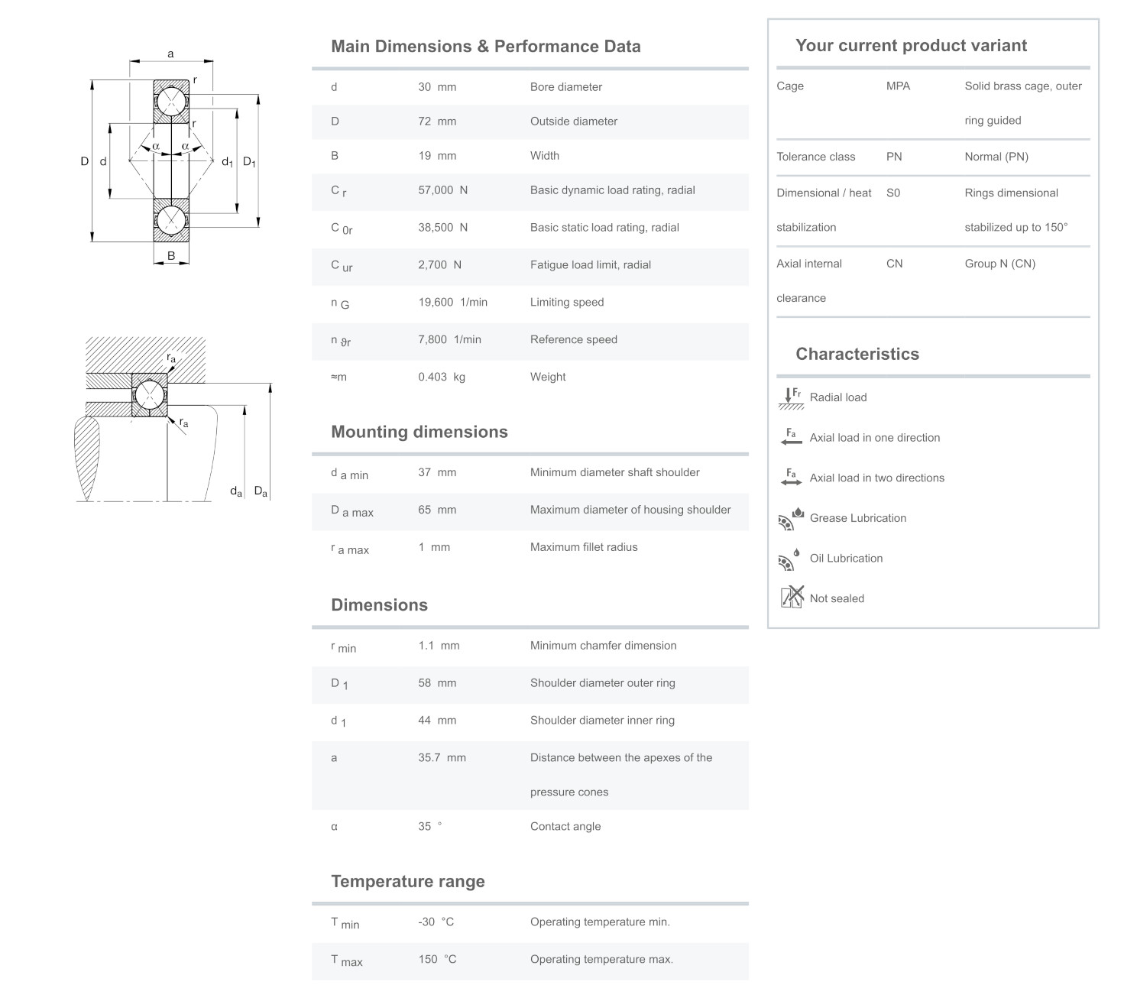The image size is (1137, 985).
Task: Click the bearing mounting dimensions drawing
Action: 174,418
